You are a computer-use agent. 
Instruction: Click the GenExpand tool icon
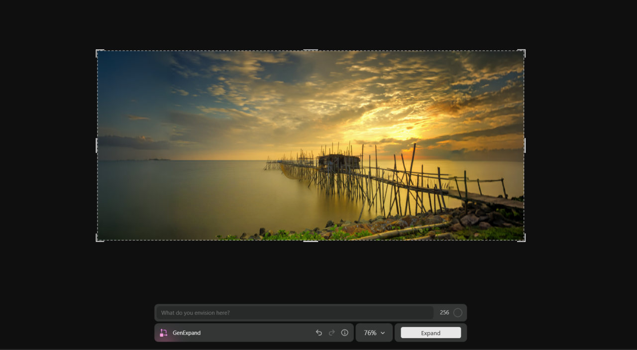click(x=163, y=333)
